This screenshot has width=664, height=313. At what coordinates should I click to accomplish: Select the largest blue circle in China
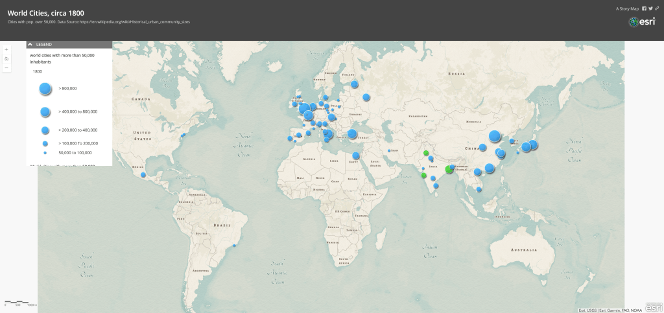[494, 136]
